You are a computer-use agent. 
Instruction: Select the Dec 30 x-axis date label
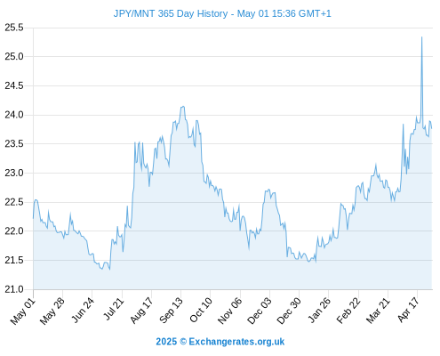[x=289, y=311]
